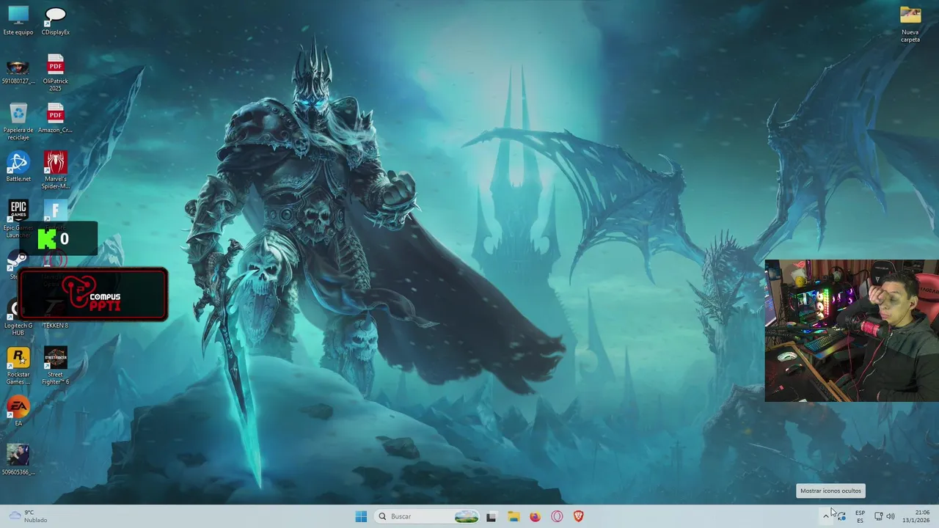Expand the Mostrar iconos ocultos chevron
The height and width of the screenshot is (528, 939).
[826, 516]
